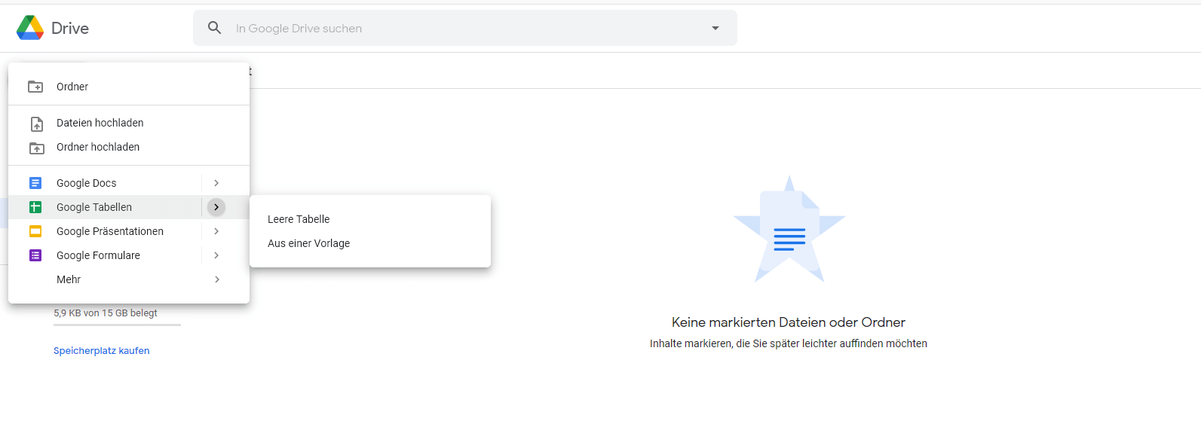The width and height of the screenshot is (1201, 421).
Task: Click the Inhalte markieren description text
Action: point(789,343)
